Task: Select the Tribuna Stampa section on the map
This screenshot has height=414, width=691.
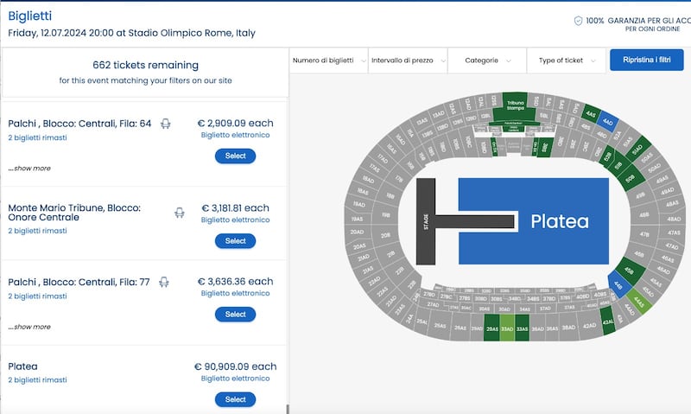Action: tap(515, 106)
